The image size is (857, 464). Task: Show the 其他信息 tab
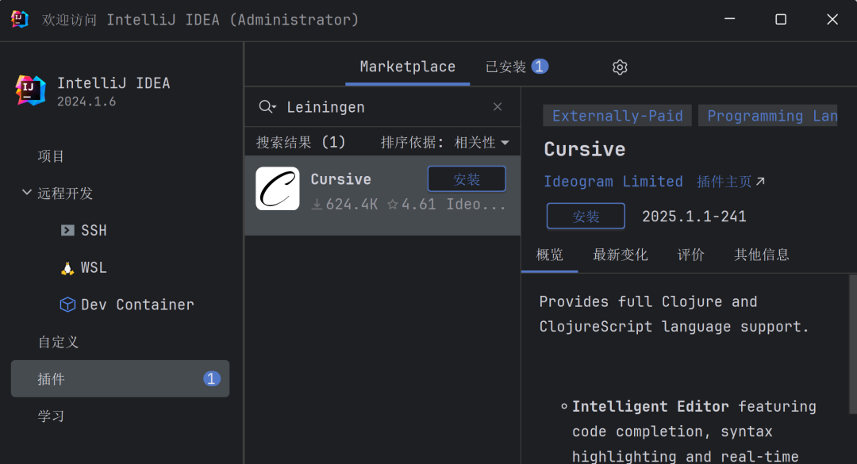pos(761,255)
